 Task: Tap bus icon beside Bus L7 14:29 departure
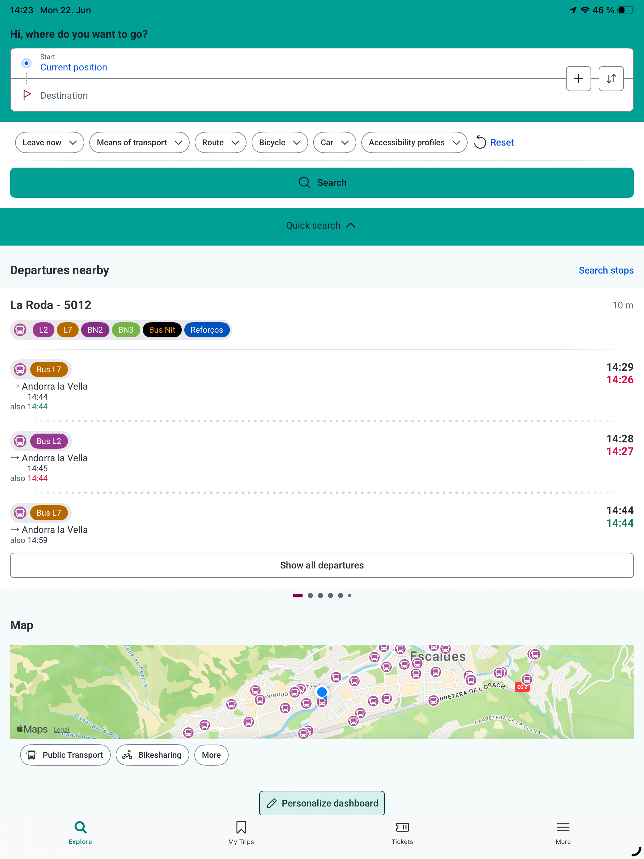click(20, 369)
